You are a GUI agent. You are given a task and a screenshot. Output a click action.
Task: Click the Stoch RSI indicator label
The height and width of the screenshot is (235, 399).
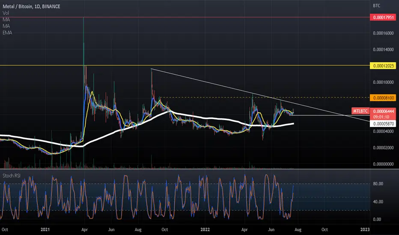point(12,176)
